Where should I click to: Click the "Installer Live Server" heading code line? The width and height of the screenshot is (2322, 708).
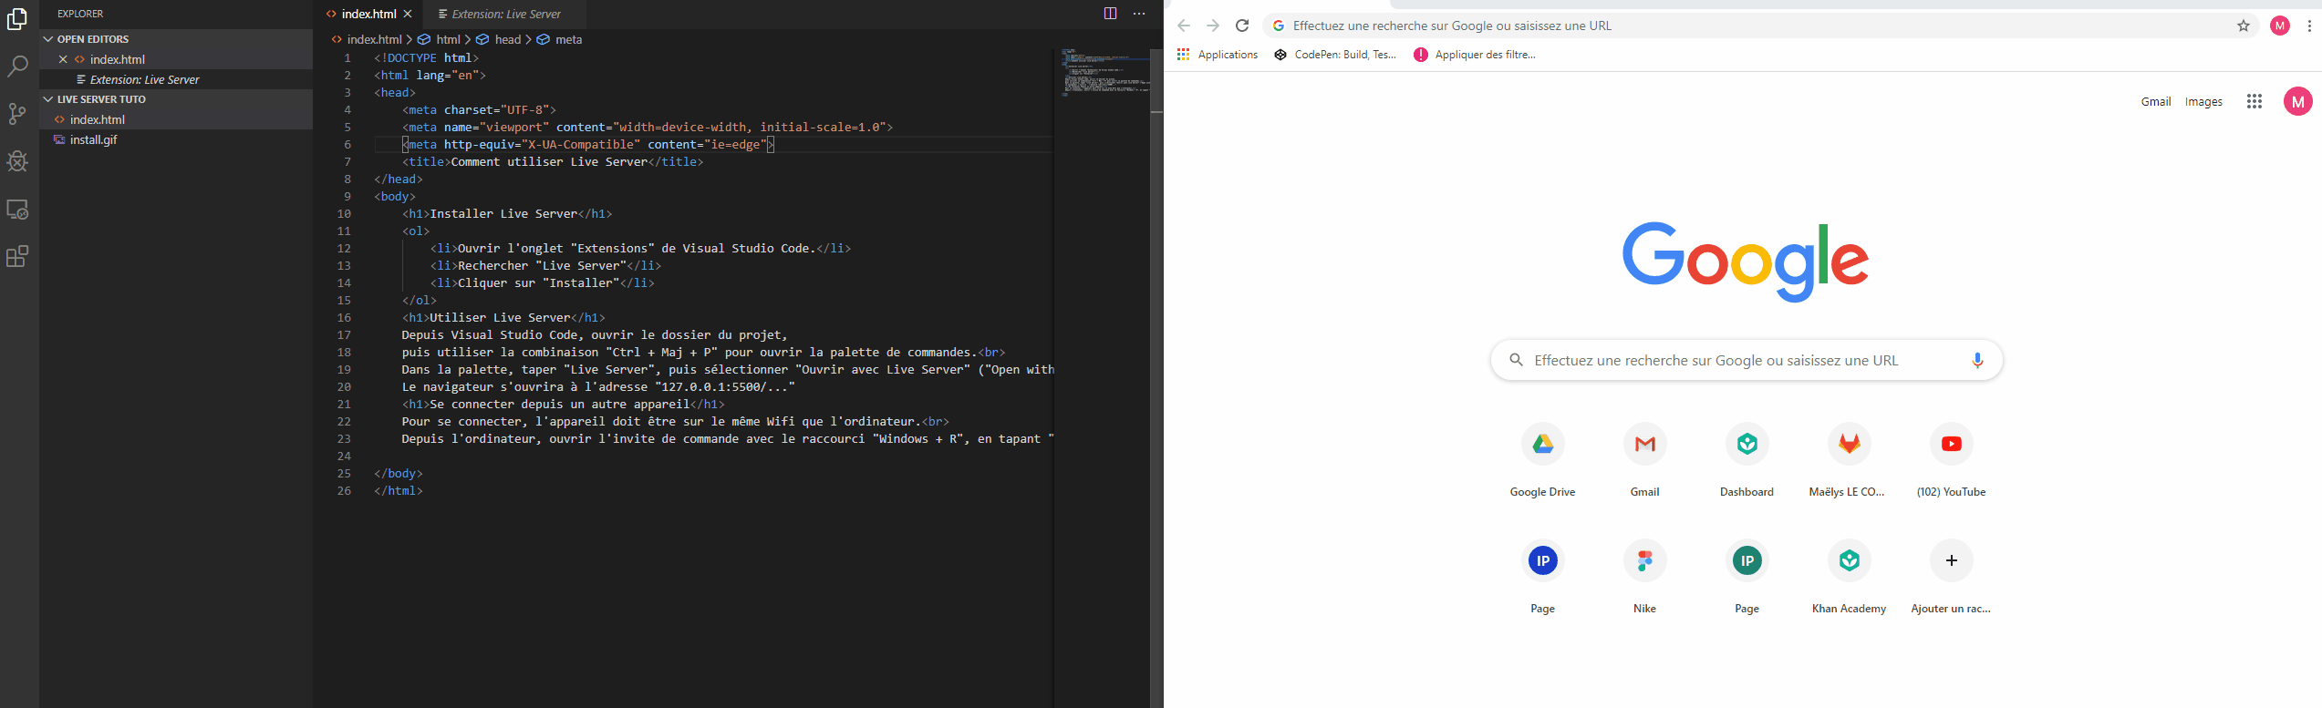point(507,213)
